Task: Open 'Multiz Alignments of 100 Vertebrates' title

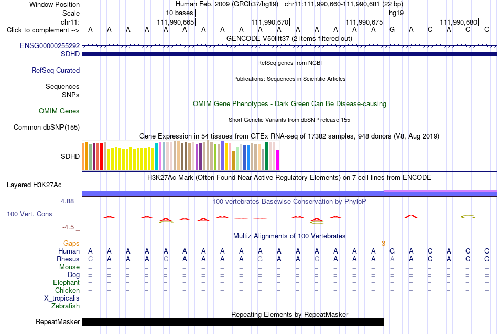Action: pos(289,236)
